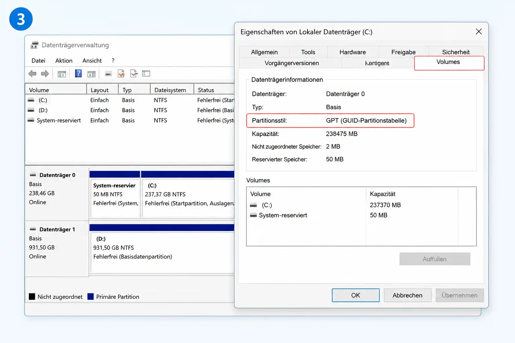The width and height of the screenshot is (515, 343).
Task: Click the drive icon of the (D:) volume row
Action: pyautogui.click(x=31, y=110)
